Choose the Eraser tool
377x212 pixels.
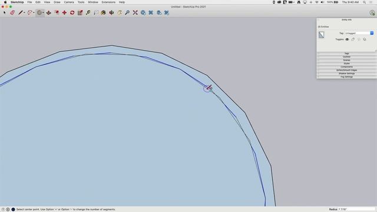pyautogui.click(x=12, y=12)
